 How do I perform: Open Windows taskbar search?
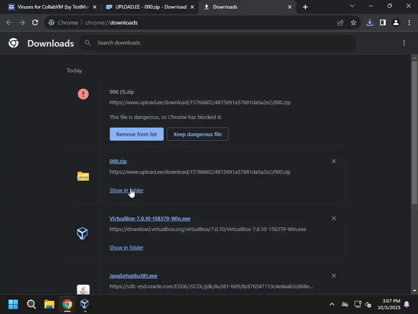coord(31,304)
